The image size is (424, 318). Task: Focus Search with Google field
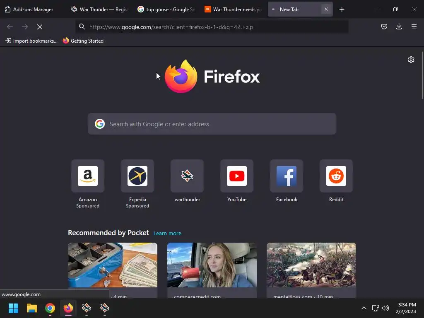click(x=212, y=124)
